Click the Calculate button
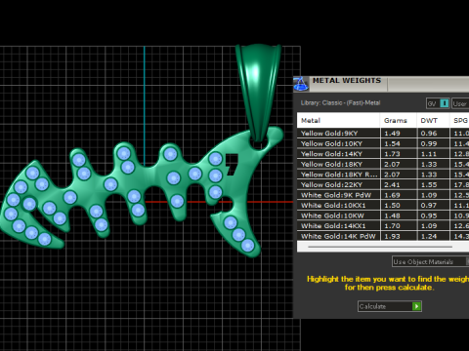Viewport: 469px width, 351px height. [x=390, y=306]
